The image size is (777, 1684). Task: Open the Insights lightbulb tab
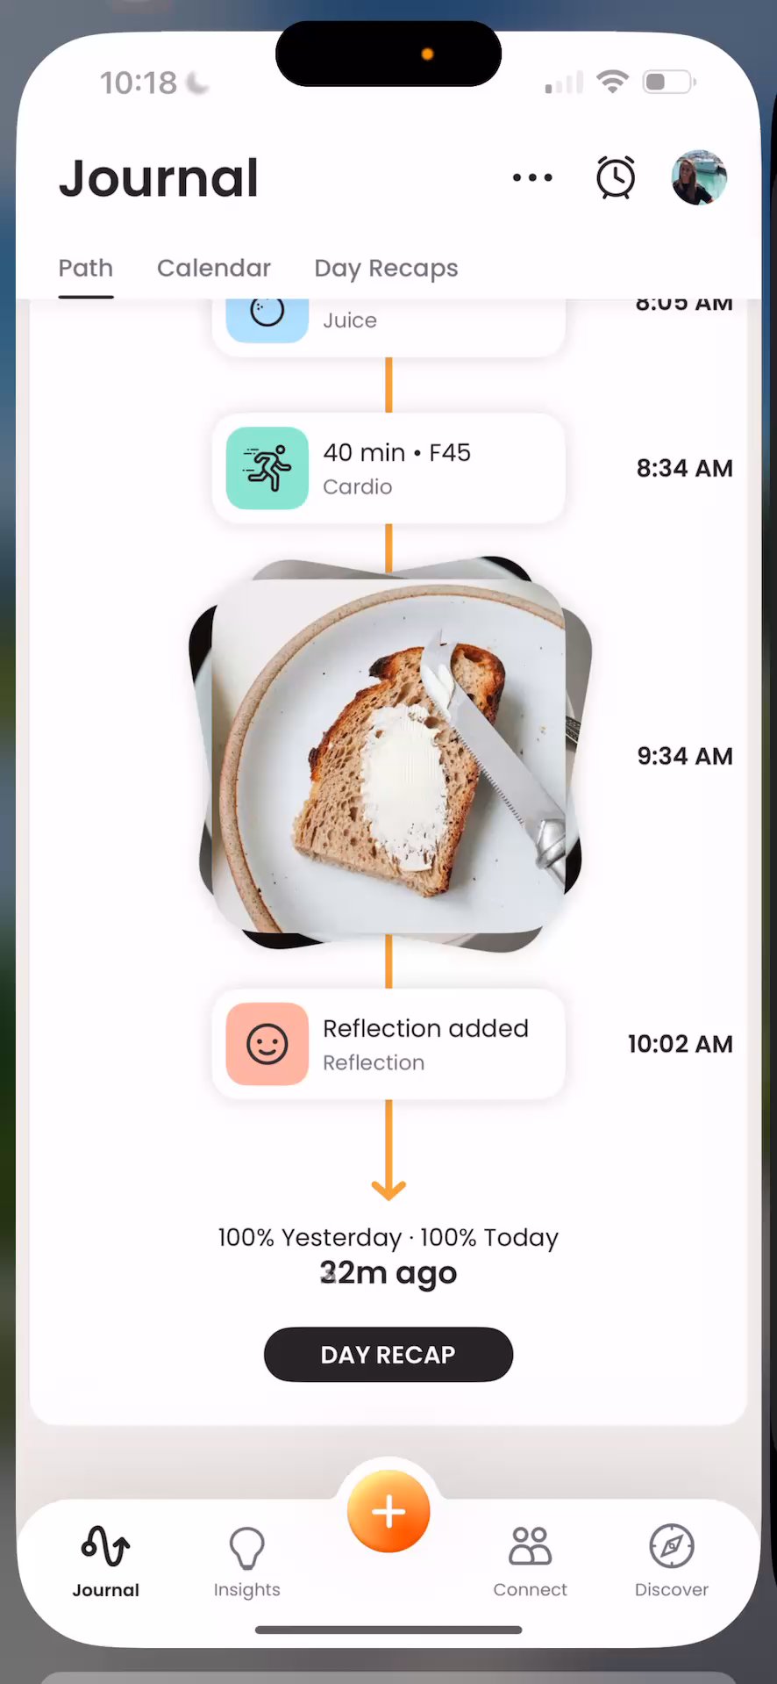[247, 1563]
